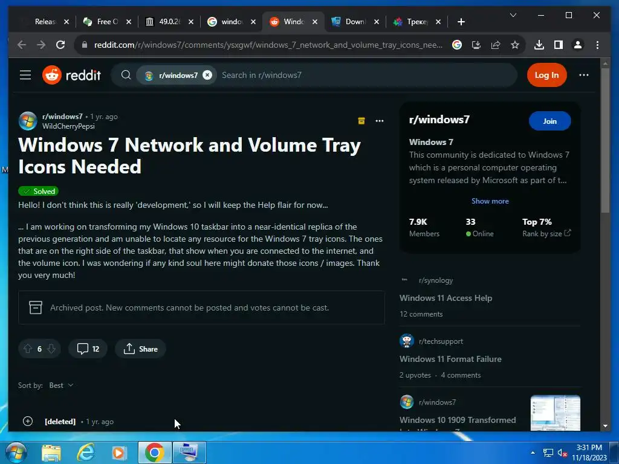Click the install app icon in address bar
The width and height of the screenshot is (619, 464).
(x=476, y=45)
